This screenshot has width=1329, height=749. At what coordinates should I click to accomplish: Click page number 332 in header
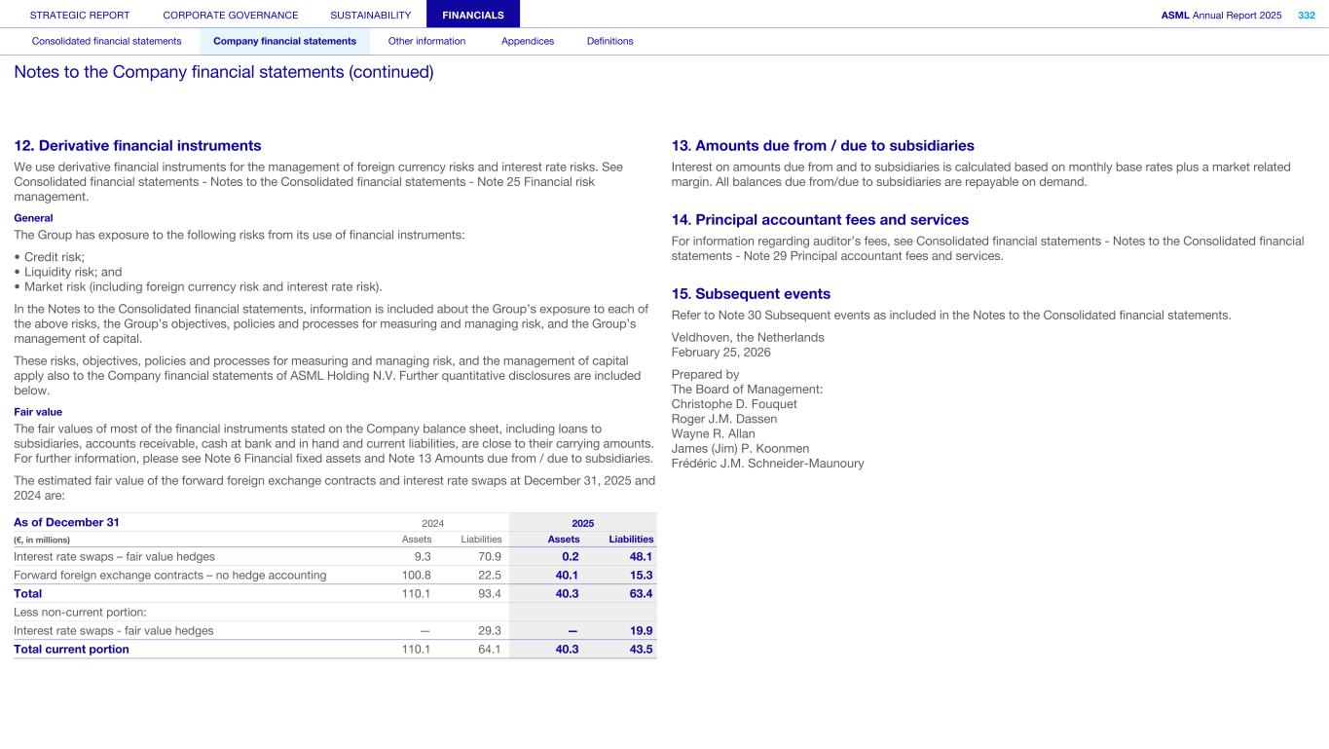(1306, 15)
